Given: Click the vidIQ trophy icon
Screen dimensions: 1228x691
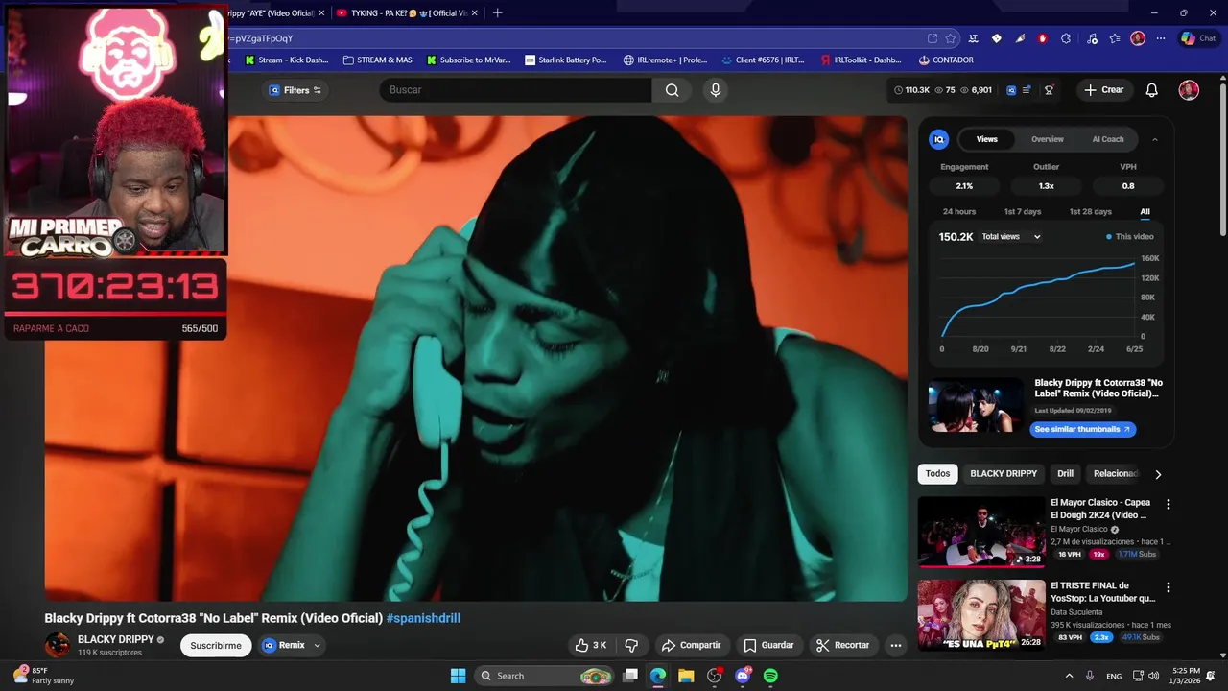Looking at the screenshot, I should [1049, 90].
